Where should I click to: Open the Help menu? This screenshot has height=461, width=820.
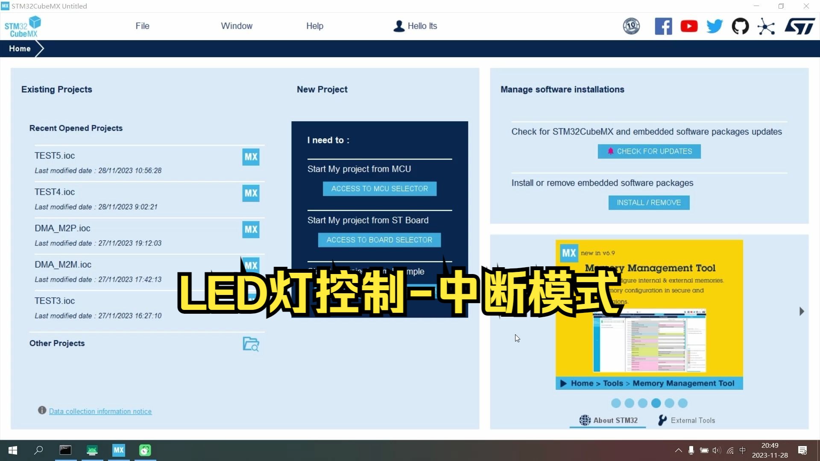(314, 26)
